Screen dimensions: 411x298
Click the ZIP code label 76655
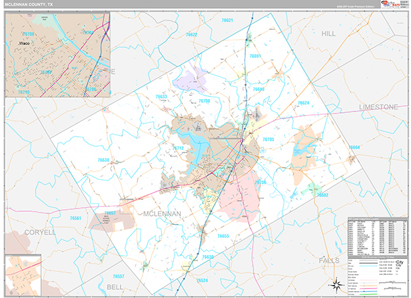(x=223, y=236)
